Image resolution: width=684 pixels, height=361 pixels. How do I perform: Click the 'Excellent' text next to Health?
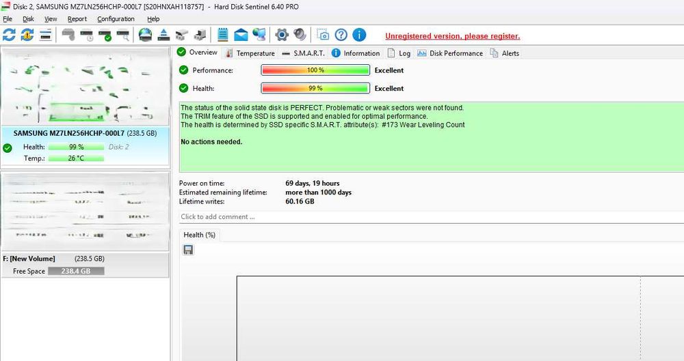click(x=389, y=89)
